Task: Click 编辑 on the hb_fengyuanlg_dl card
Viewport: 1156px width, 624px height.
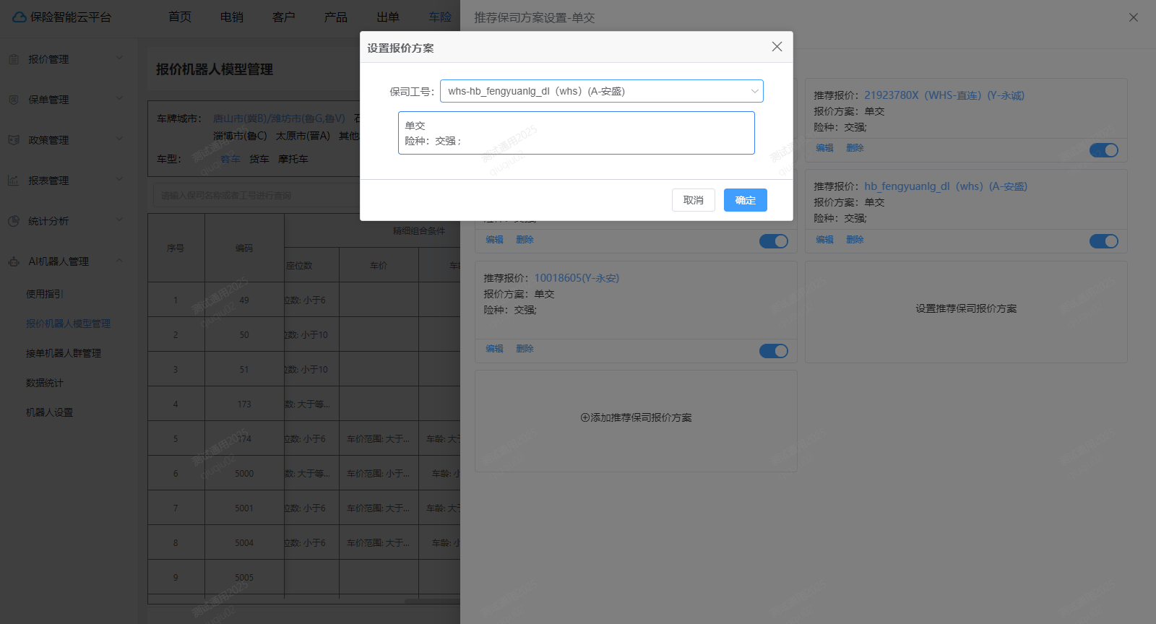Action: tap(825, 240)
